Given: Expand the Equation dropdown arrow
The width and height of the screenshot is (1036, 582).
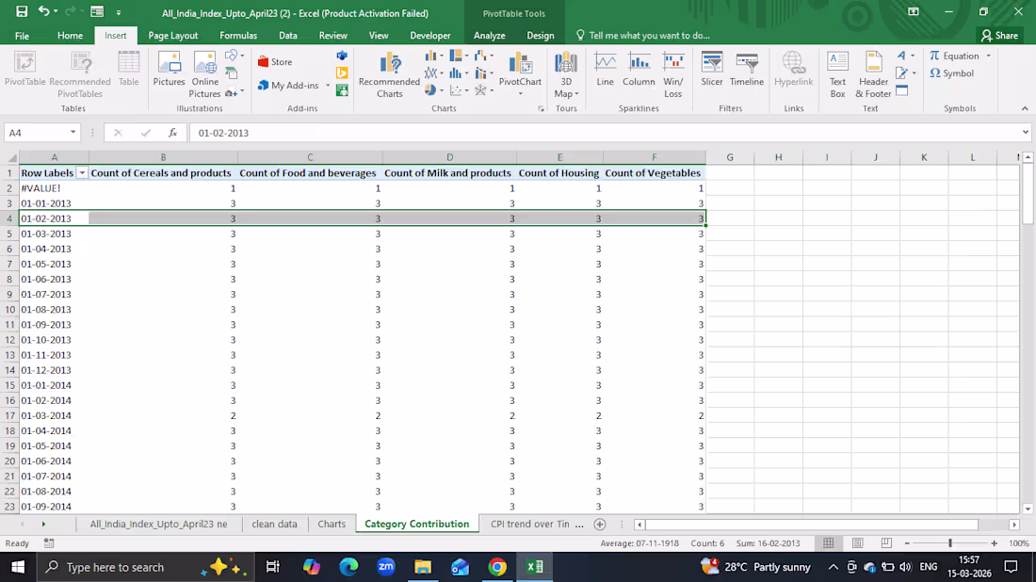Looking at the screenshot, I should pyautogui.click(x=988, y=57).
